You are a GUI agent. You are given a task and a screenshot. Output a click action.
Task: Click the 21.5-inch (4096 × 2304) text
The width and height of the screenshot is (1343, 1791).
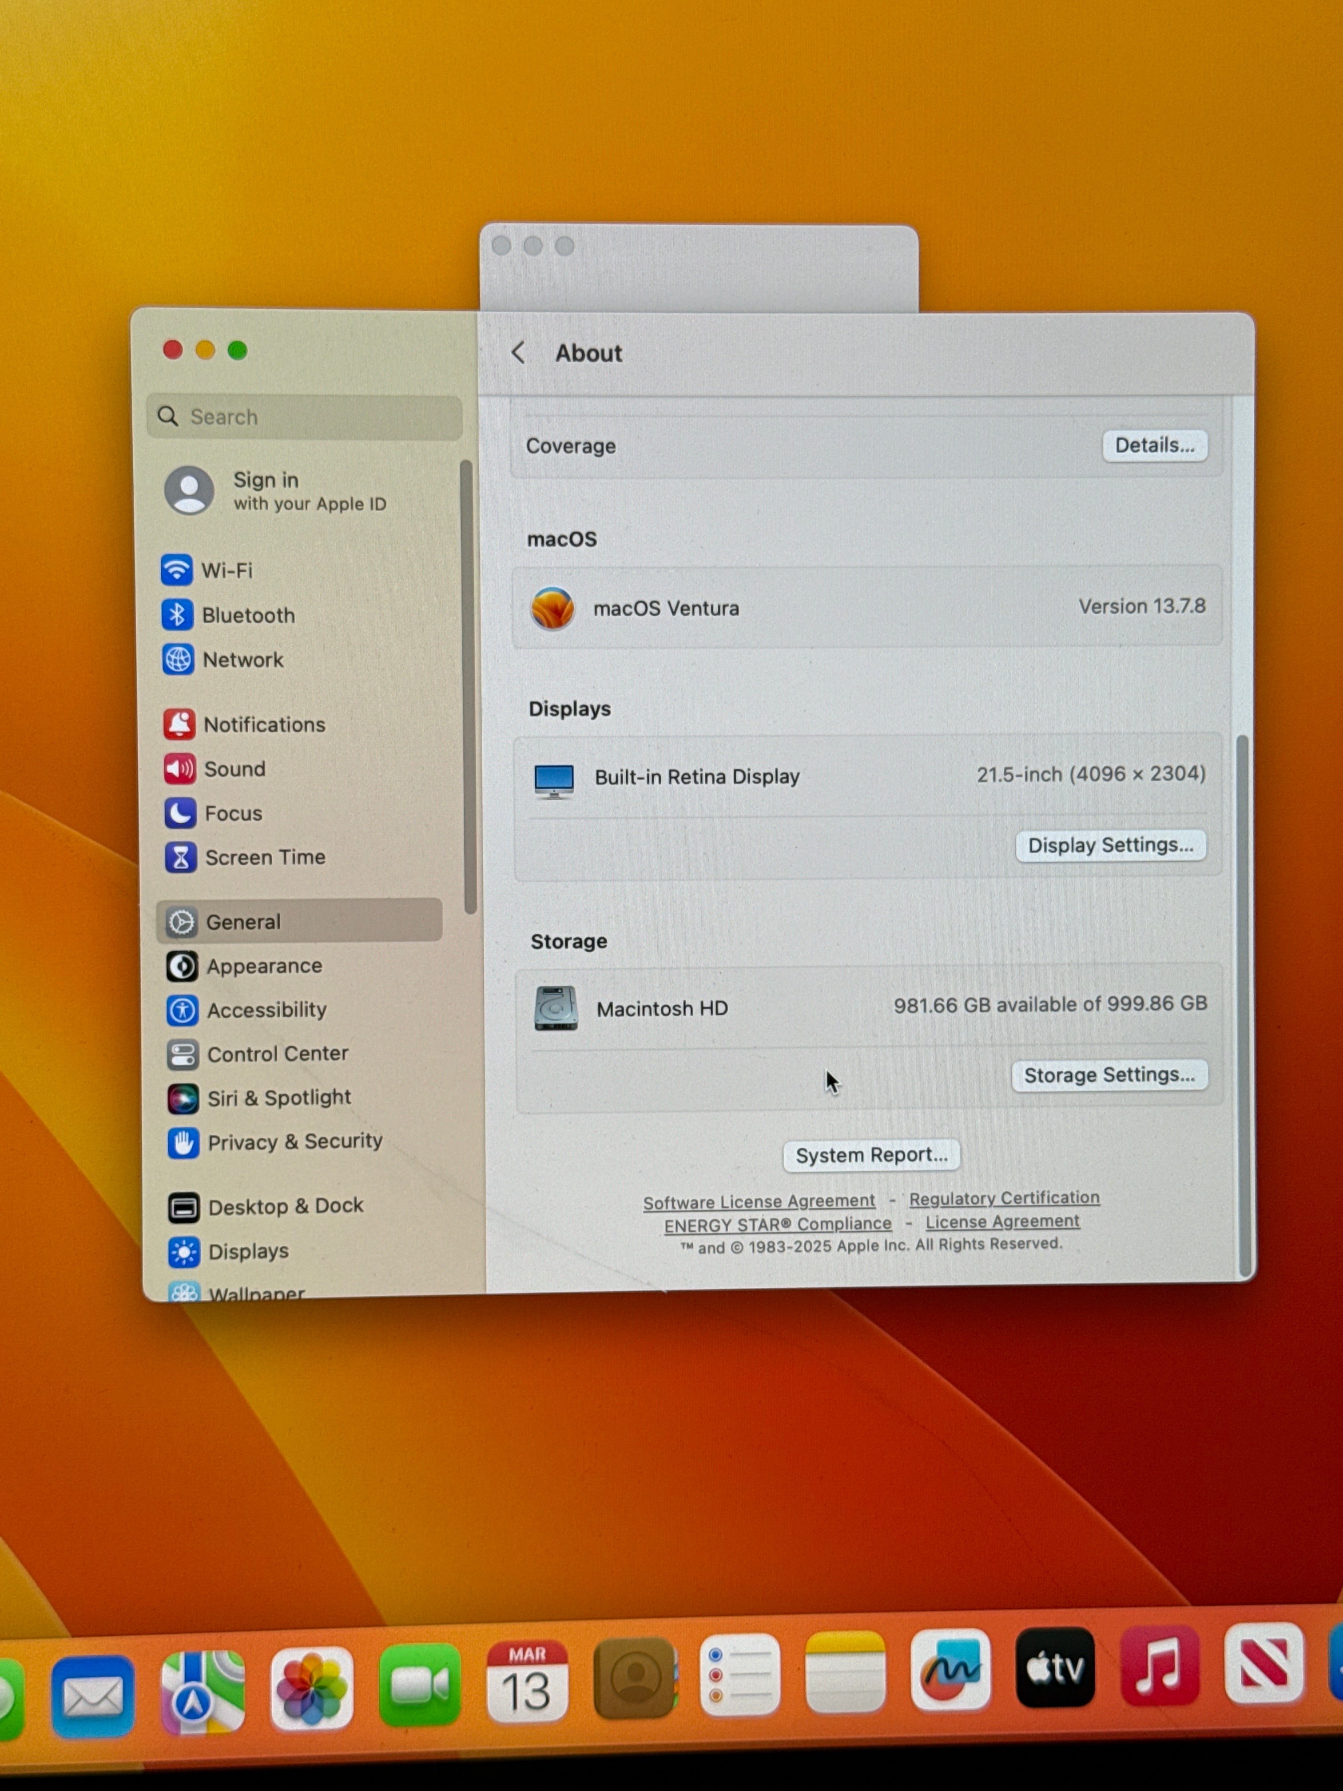point(1090,774)
